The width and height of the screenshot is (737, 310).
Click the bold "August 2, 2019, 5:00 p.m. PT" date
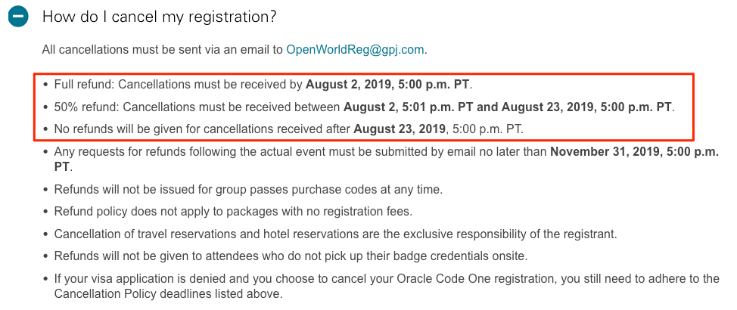(x=388, y=85)
